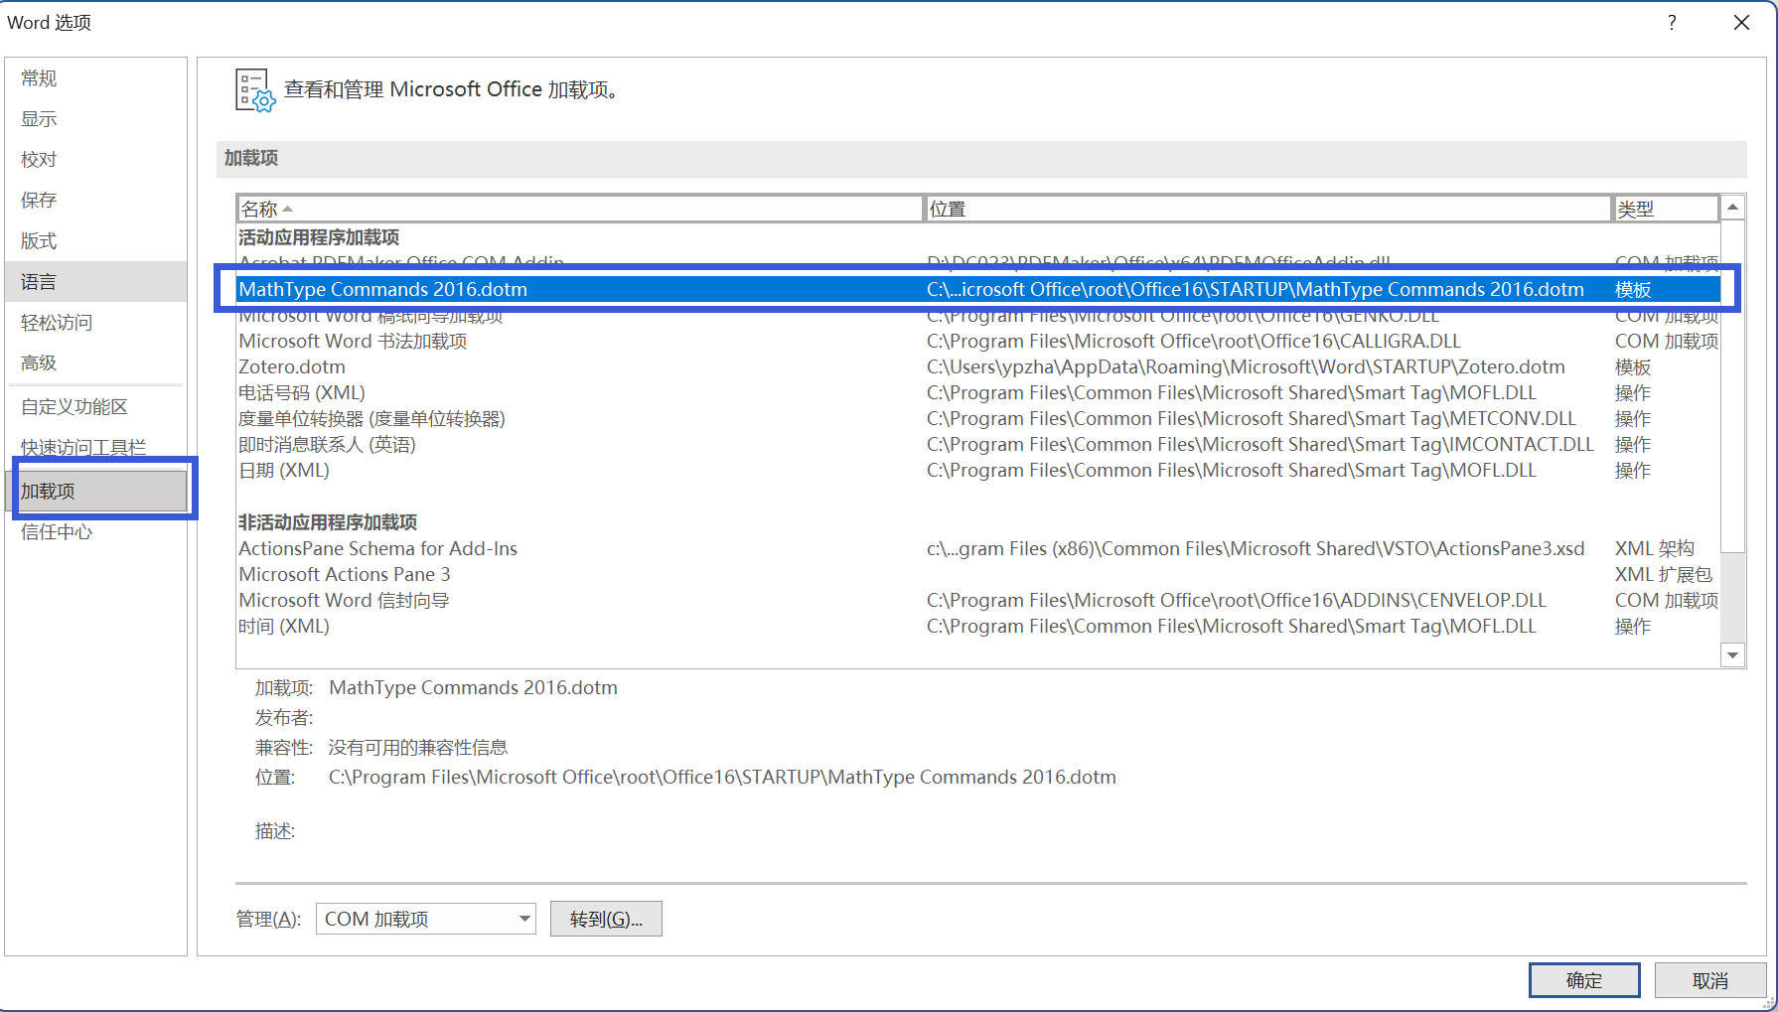The width and height of the screenshot is (1778, 1012).
Task: Click the METCONV.DLL location path
Action: [1251, 418]
